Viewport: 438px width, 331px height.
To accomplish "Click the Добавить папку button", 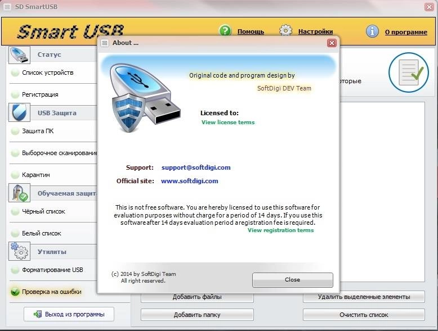I will click(197, 315).
